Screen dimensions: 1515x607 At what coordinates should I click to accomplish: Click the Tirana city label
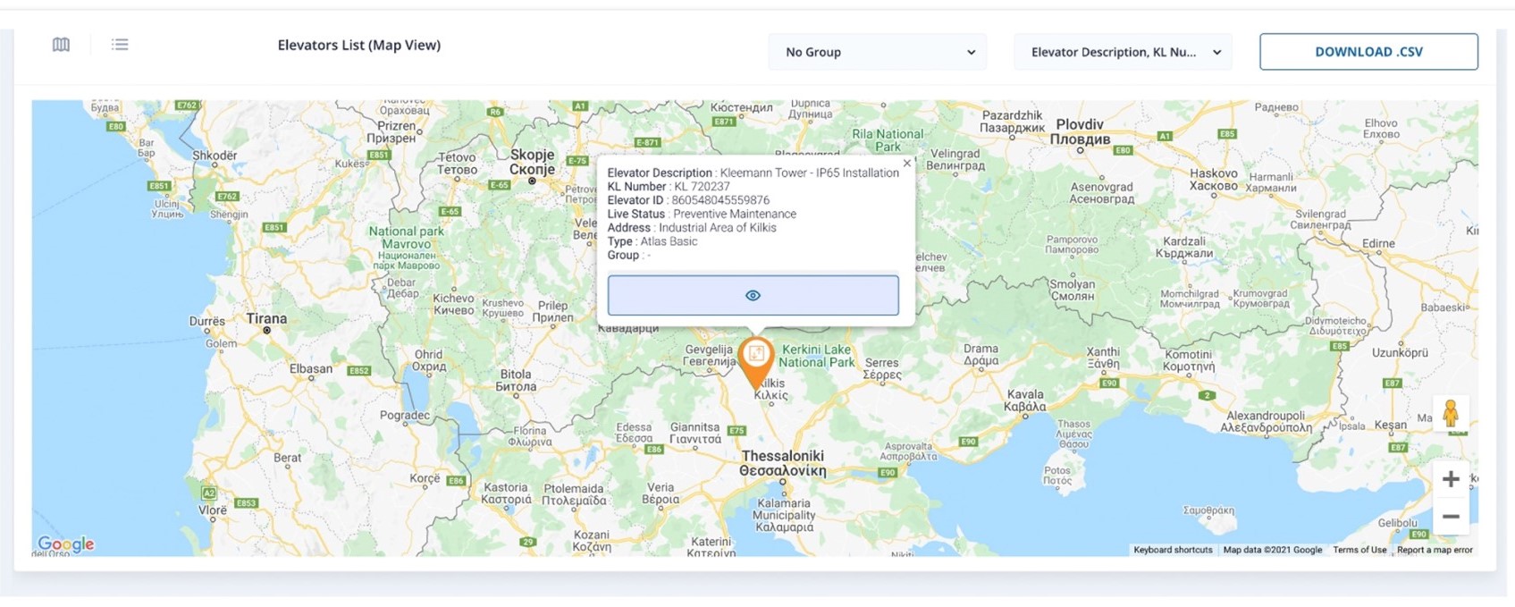tap(266, 318)
